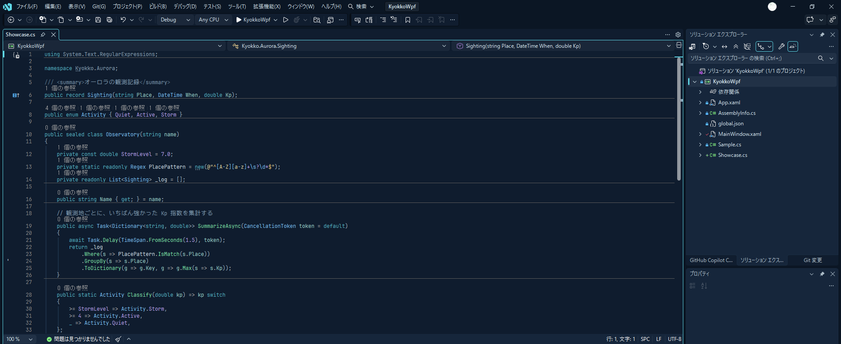The width and height of the screenshot is (841, 344).
Task: Sync with active document in Solution Explorer
Action: 724,46
